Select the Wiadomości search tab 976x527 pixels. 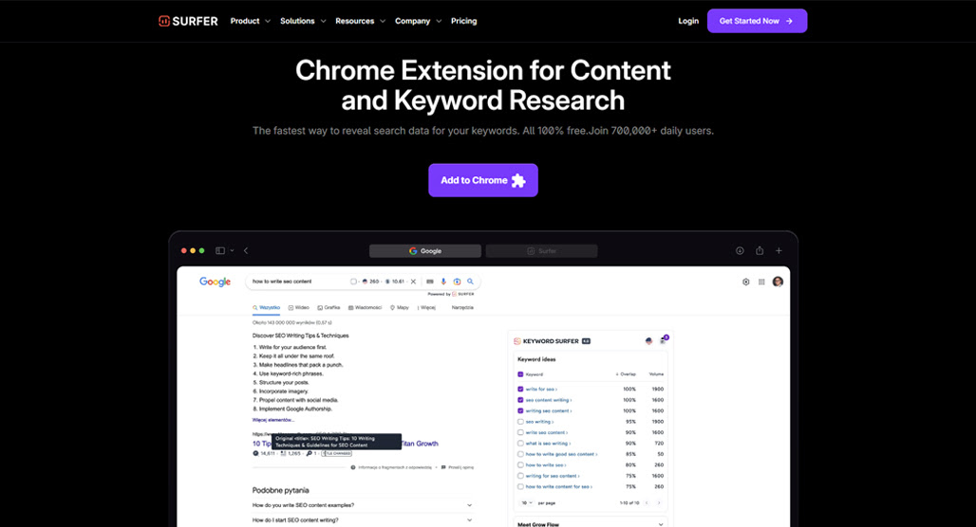tap(365, 308)
